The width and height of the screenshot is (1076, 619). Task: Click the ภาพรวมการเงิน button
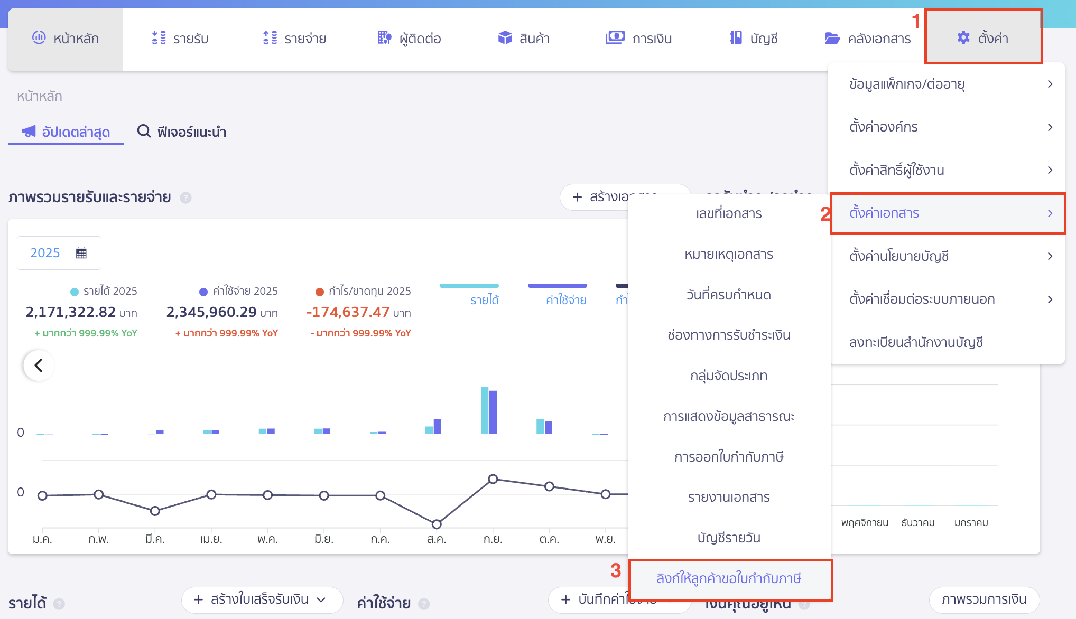click(x=984, y=600)
